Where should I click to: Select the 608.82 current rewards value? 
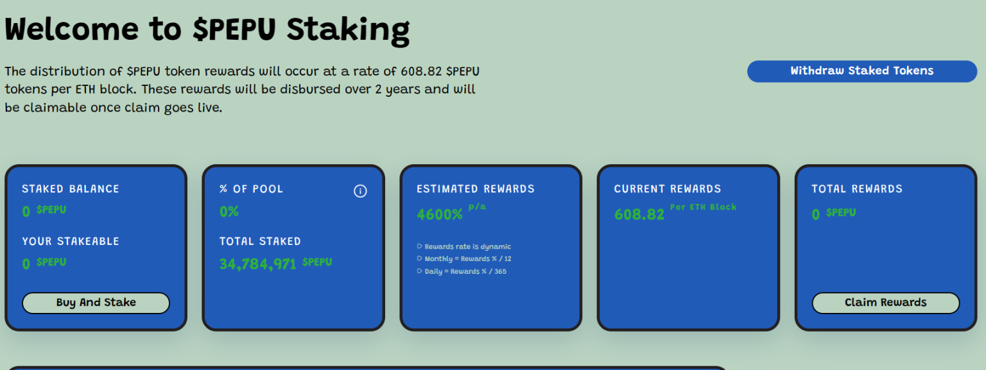(x=639, y=215)
